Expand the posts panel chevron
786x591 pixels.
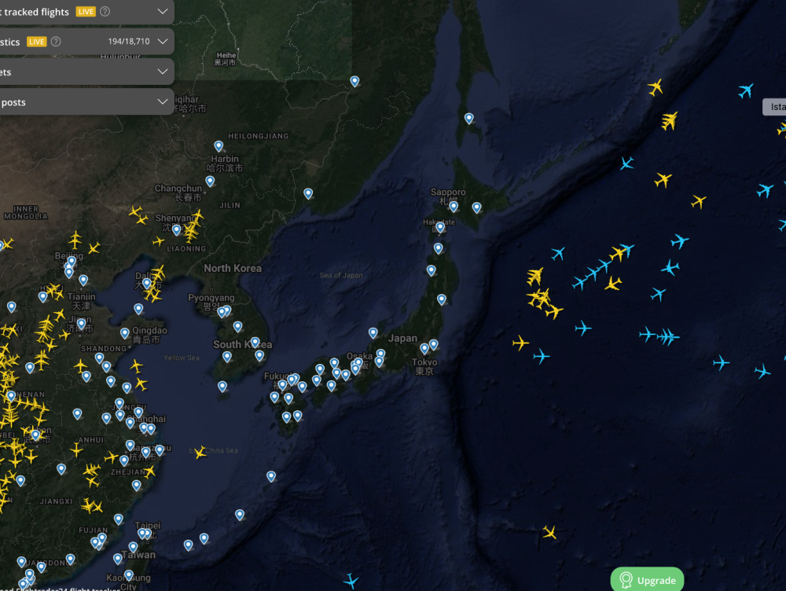pos(163,102)
